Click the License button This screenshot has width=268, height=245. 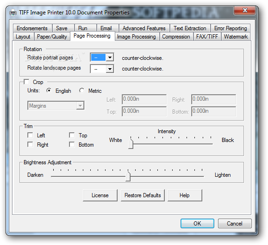click(x=100, y=195)
